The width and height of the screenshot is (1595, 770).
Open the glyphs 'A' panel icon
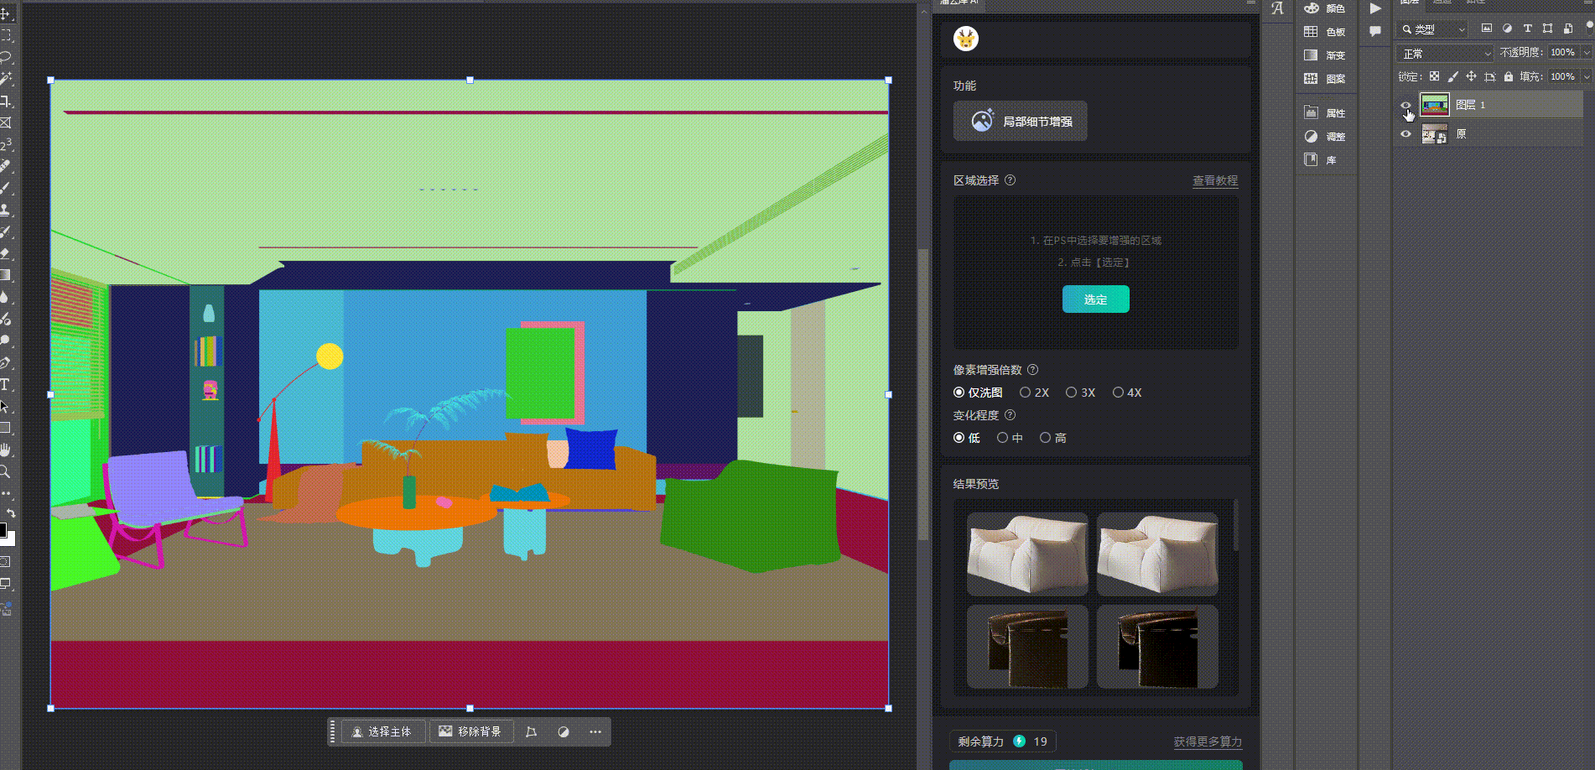1277,8
